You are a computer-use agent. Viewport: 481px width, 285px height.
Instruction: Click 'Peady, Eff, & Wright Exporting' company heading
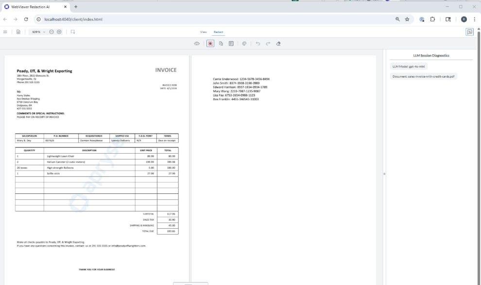click(x=45, y=71)
